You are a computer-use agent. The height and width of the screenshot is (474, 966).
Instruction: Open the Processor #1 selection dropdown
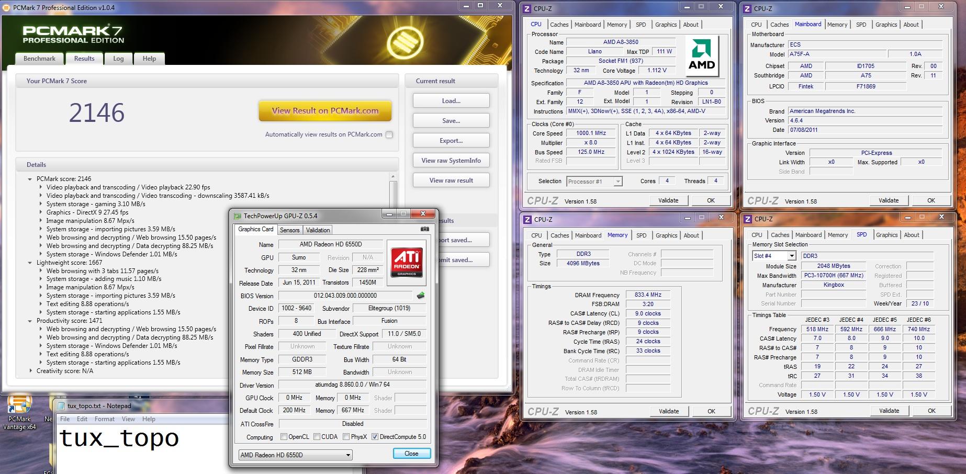(x=594, y=182)
